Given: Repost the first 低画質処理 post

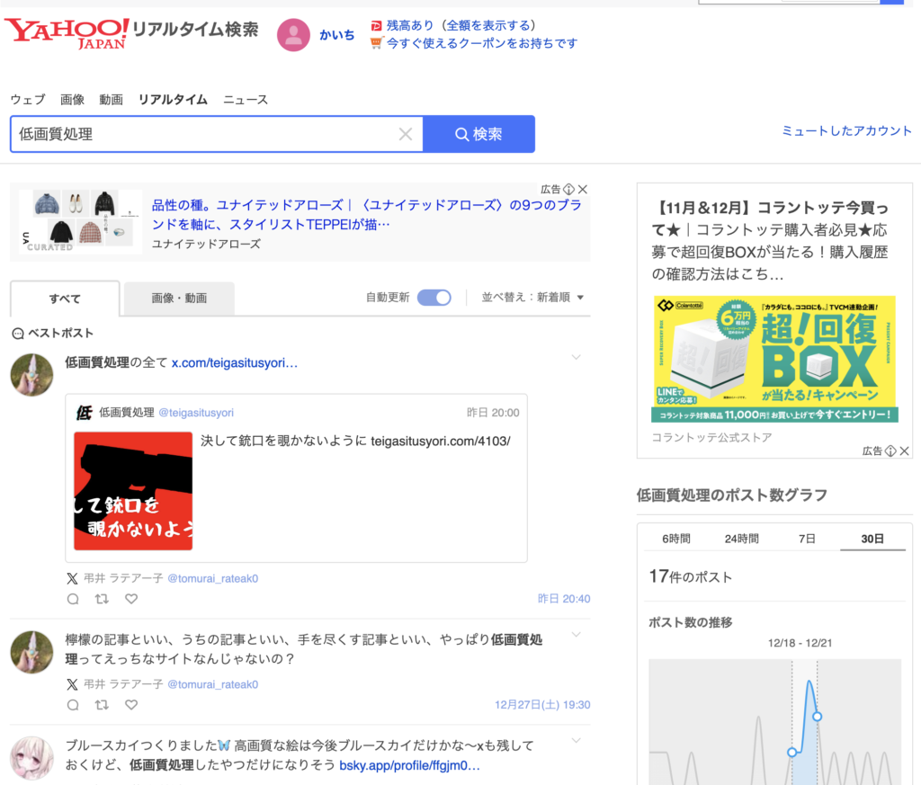Looking at the screenshot, I should click(x=102, y=599).
